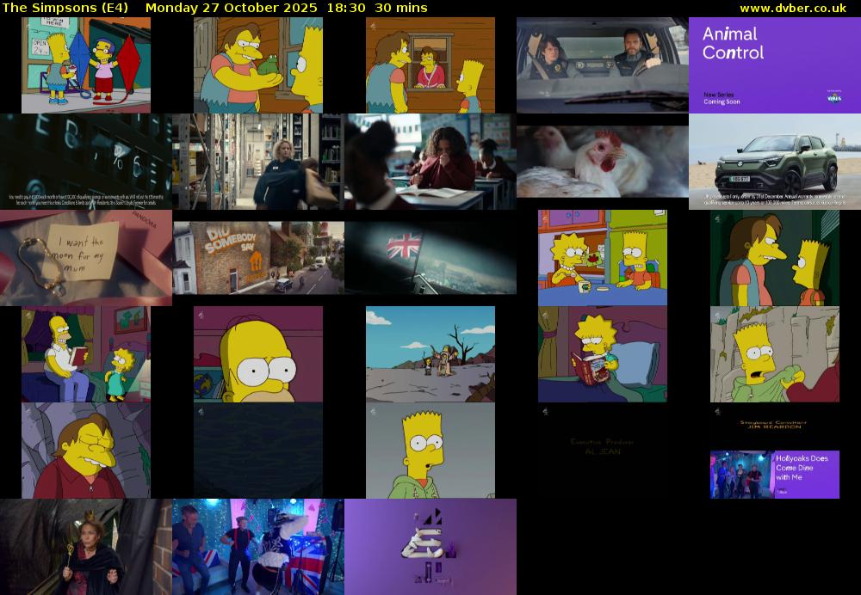The width and height of the screenshot is (861, 595).
Task: Click the Homer close-up face frame
Action: [257, 353]
